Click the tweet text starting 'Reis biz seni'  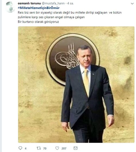pyautogui.click(x=70, y=13)
